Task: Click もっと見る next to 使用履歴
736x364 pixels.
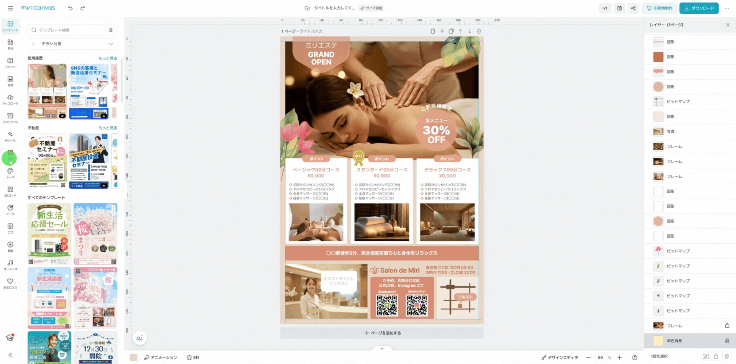Action: tap(108, 58)
